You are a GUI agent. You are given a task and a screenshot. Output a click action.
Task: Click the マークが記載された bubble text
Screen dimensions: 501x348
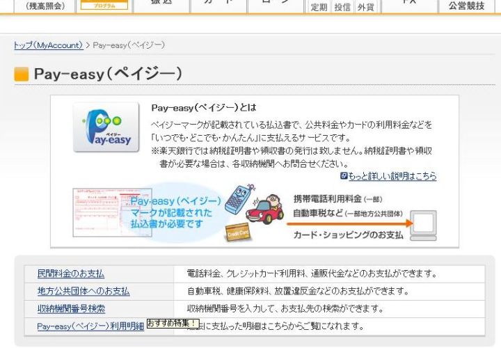coord(171,213)
